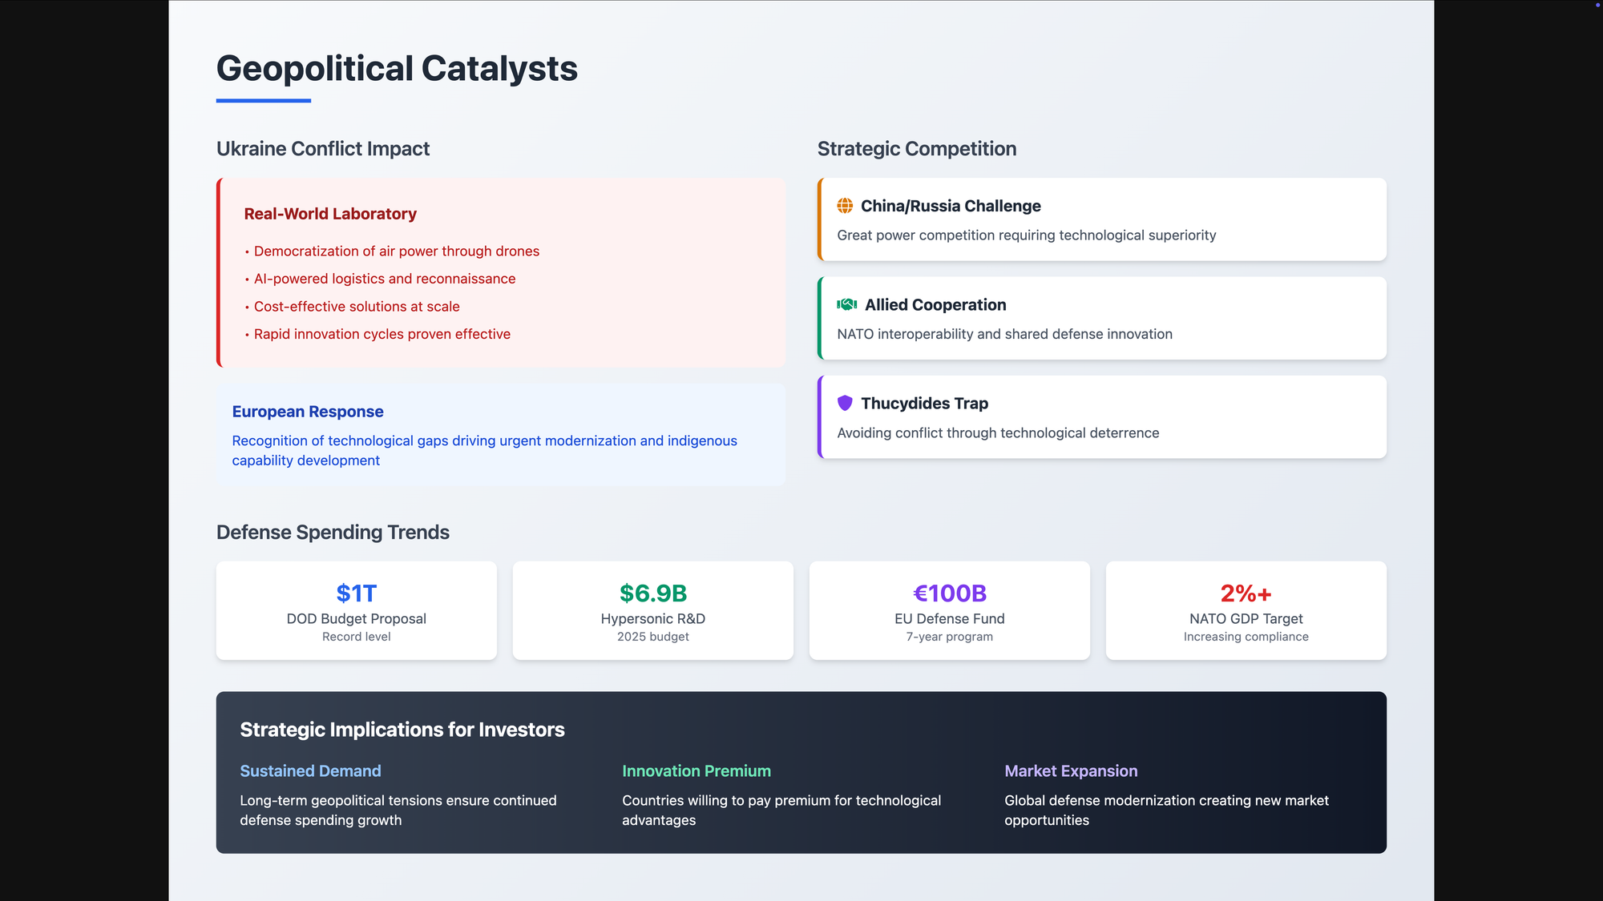The image size is (1603, 901).
Task: Click the drones democratization bullet point
Action: [x=396, y=251]
